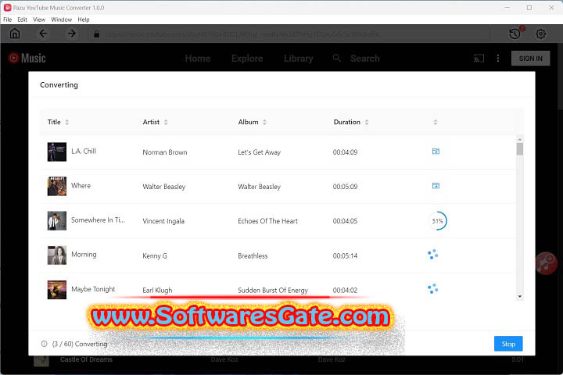Select the Vincent Ingala artist cell
This screenshot has width=563, height=375.
point(163,221)
